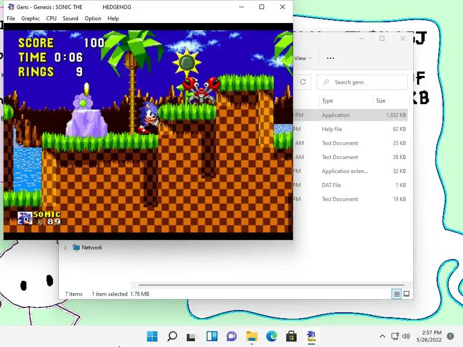Select the Application row of 1,832 KB
Viewport: 463px width, 347px height.
pyautogui.click(x=350, y=115)
